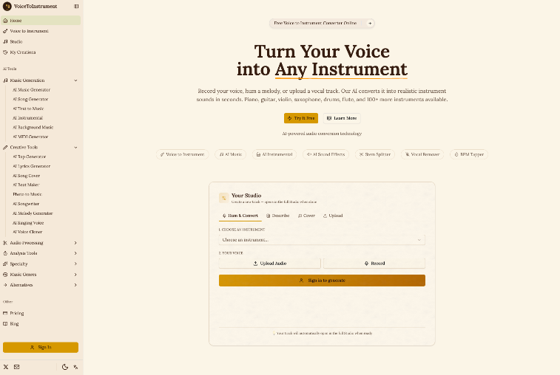Screen dimensions: 560x375
Task: Click the email envelope icon in the sidebar footer
Action: coord(16,367)
